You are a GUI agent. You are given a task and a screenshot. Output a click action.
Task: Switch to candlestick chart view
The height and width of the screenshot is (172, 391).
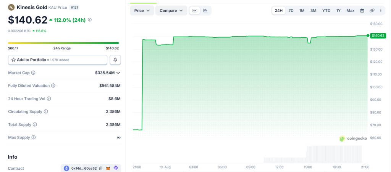(205, 10)
